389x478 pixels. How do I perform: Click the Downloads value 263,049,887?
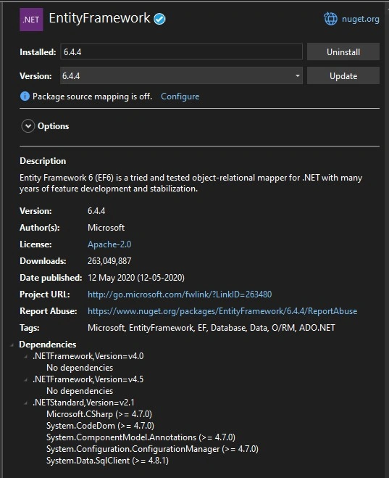(x=109, y=261)
